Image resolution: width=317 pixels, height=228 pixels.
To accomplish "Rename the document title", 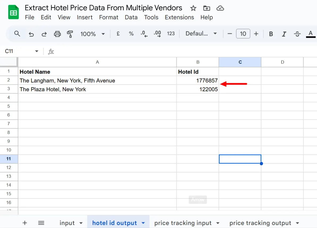I will (x=103, y=8).
